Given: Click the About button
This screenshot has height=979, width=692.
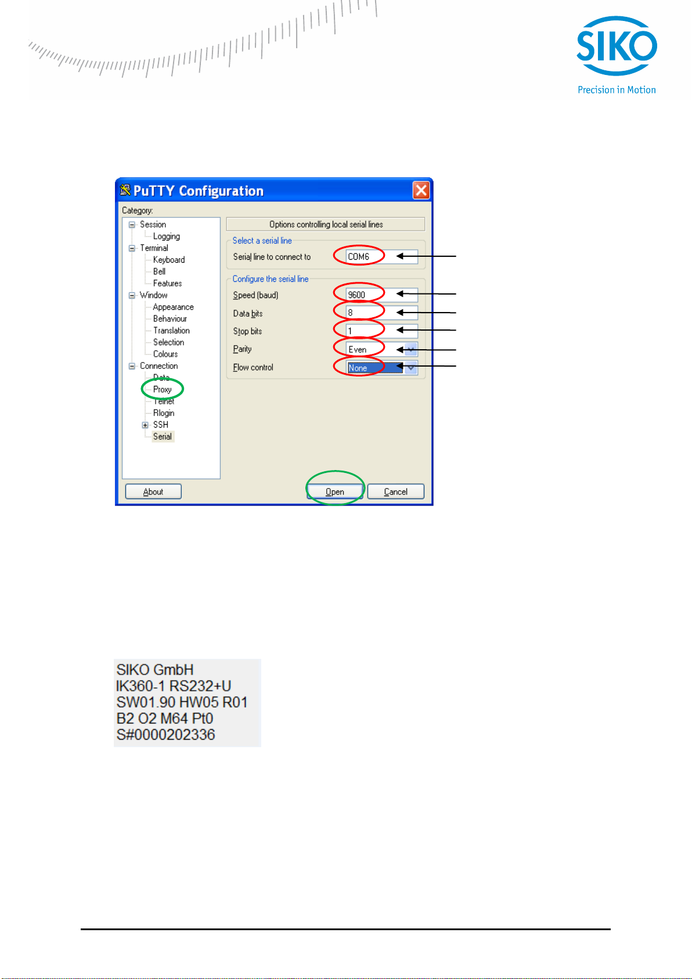Looking at the screenshot, I should (153, 492).
